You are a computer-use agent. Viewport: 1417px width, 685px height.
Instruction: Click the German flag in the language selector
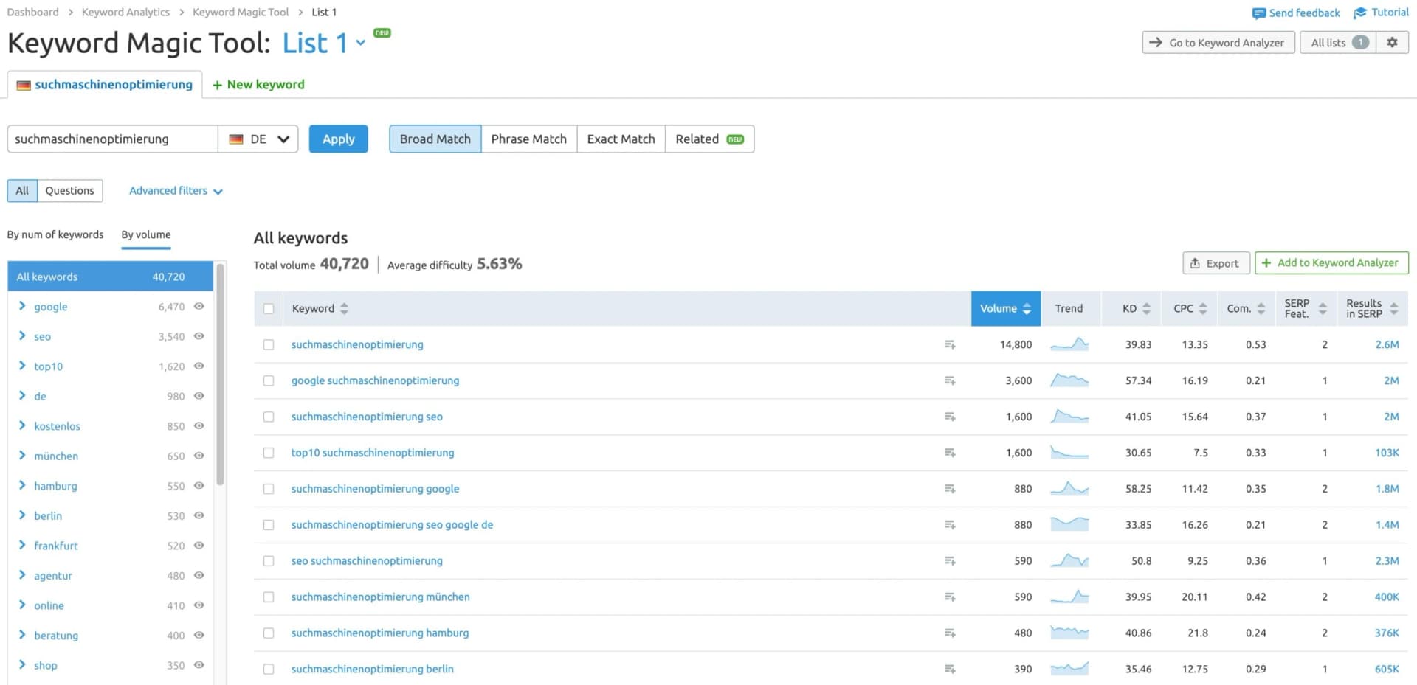pyautogui.click(x=236, y=139)
